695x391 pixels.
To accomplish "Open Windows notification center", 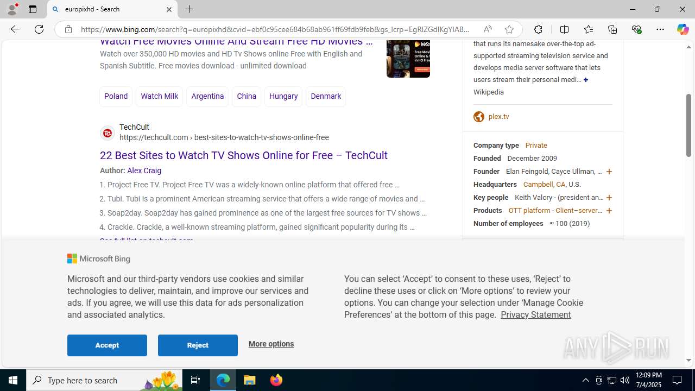I will tap(678, 380).
